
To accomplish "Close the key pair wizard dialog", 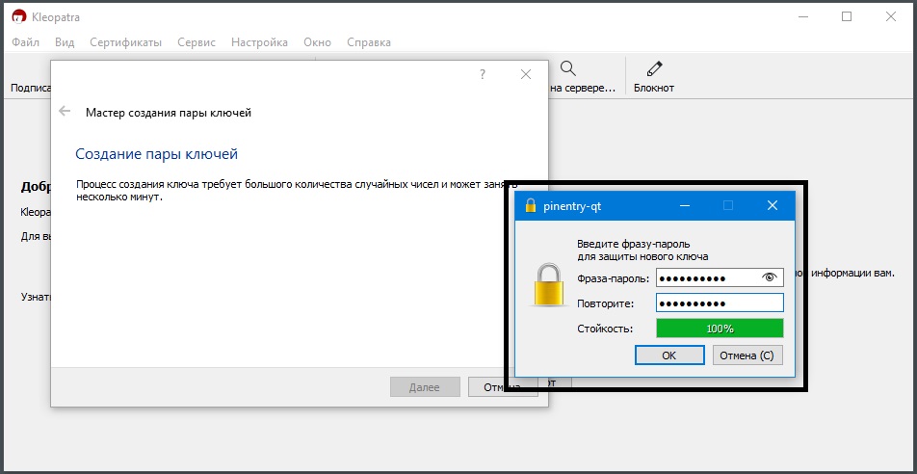I will pyautogui.click(x=526, y=74).
